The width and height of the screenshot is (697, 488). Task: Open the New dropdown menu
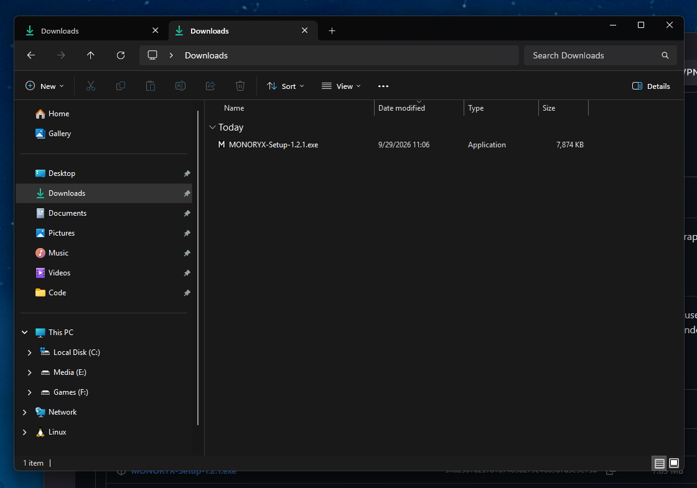(45, 86)
